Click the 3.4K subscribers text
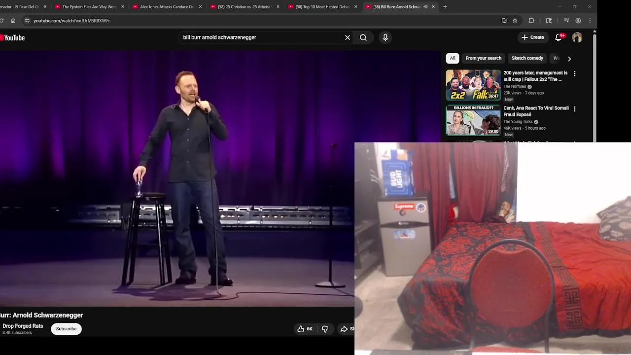631x355 pixels. tap(17, 333)
